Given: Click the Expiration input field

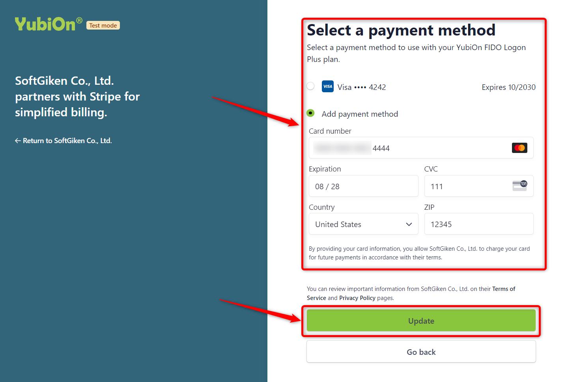Looking at the screenshot, I should tap(363, 186).
